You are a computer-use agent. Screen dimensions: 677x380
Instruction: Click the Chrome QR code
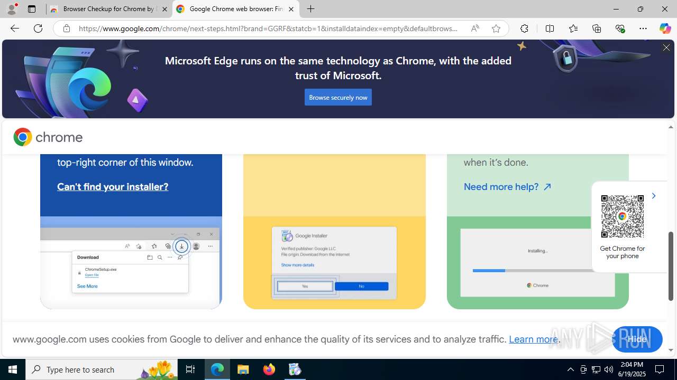[623, 216]
